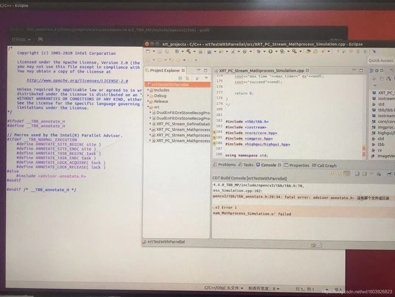Click the New C++ Class icon
Image resolution: width=395 pixels, height=297 pixels.
coord(233,52)
